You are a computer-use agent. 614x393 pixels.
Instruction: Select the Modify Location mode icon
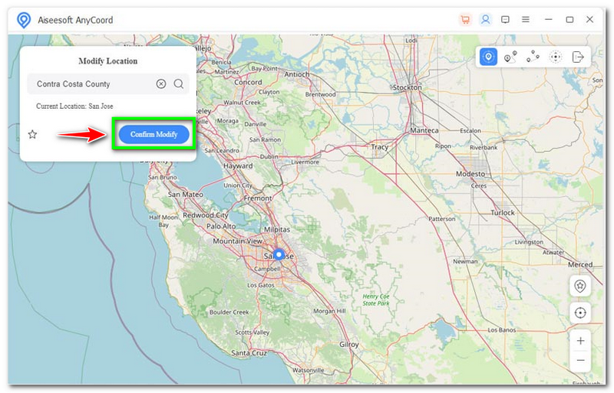pyautogui.click(x=488, y=57)
